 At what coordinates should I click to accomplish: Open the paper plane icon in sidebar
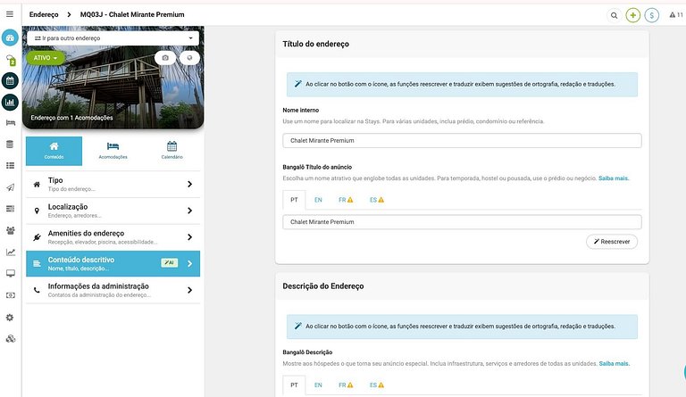point(11,187)
